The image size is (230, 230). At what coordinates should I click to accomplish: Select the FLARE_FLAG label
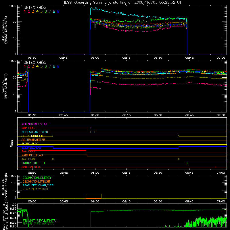[x=30, y=143]
